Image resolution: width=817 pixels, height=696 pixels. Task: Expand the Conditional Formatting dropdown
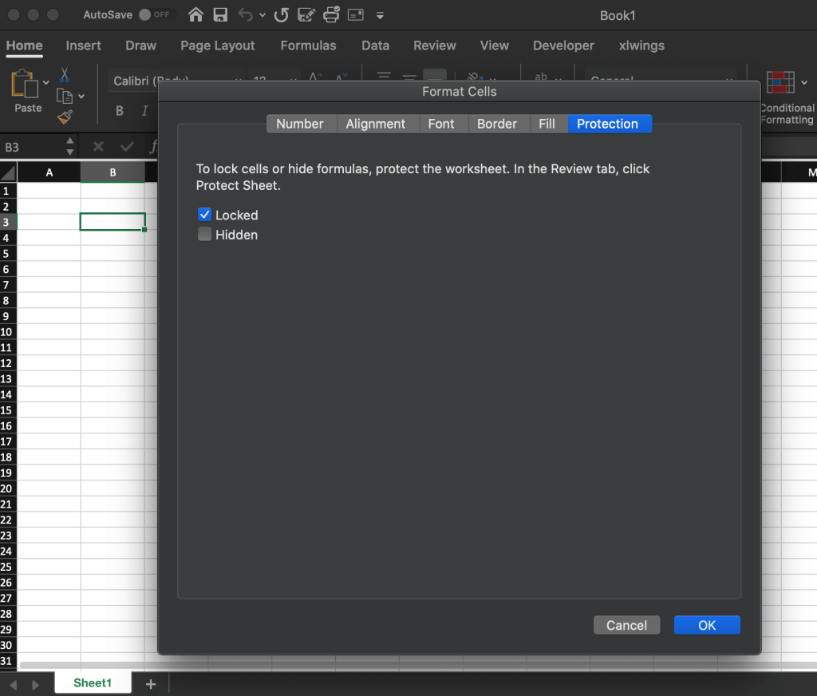tap(804, 82)
